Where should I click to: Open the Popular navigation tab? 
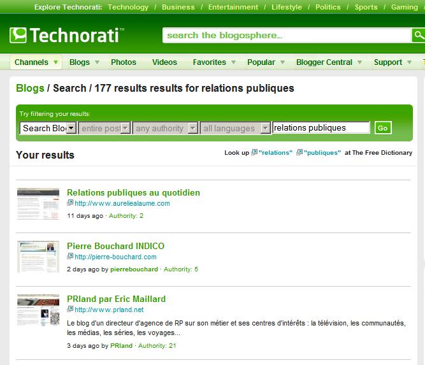pos(261,62)
